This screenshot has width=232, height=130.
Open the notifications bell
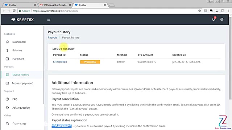pyautogui.click(x=214, y=19)
